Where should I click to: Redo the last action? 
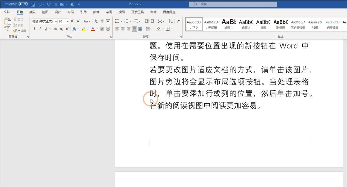tap(49, 4)
